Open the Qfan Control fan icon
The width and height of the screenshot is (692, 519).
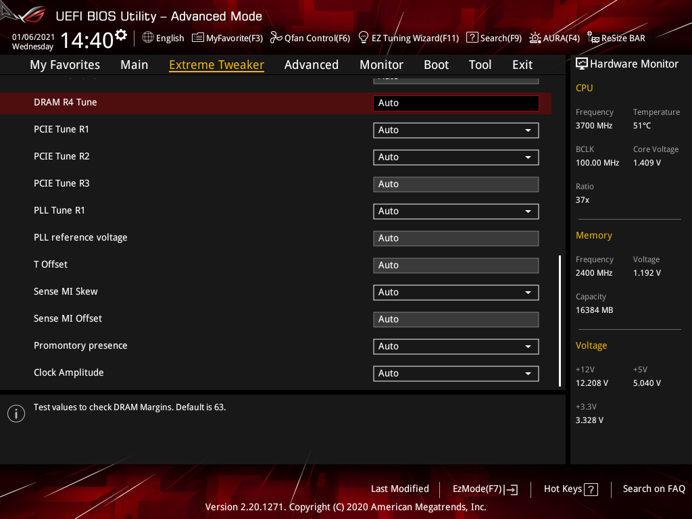pyautogui.click(x=276, y=38)
